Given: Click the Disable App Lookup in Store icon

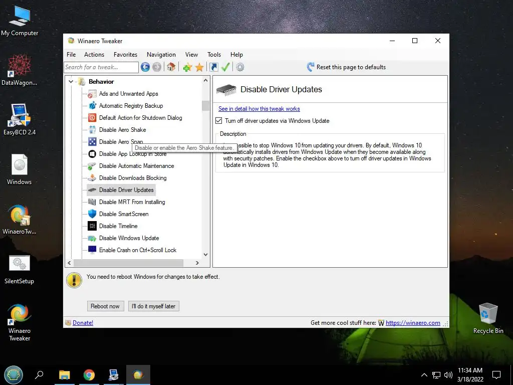Looking at the screenshot, I should [92, 154].
